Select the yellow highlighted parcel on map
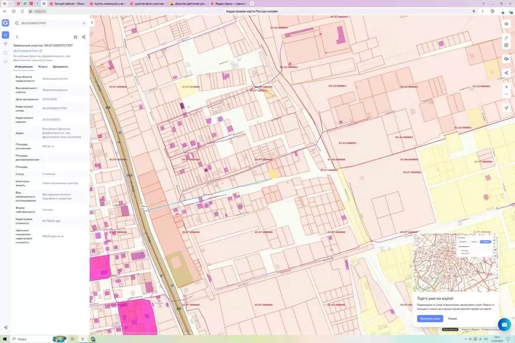 point(273,174)
